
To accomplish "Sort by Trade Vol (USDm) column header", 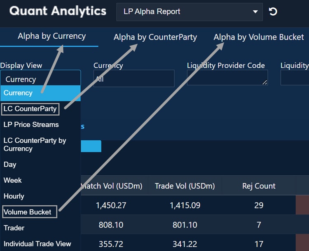I will tap(185, 186).
